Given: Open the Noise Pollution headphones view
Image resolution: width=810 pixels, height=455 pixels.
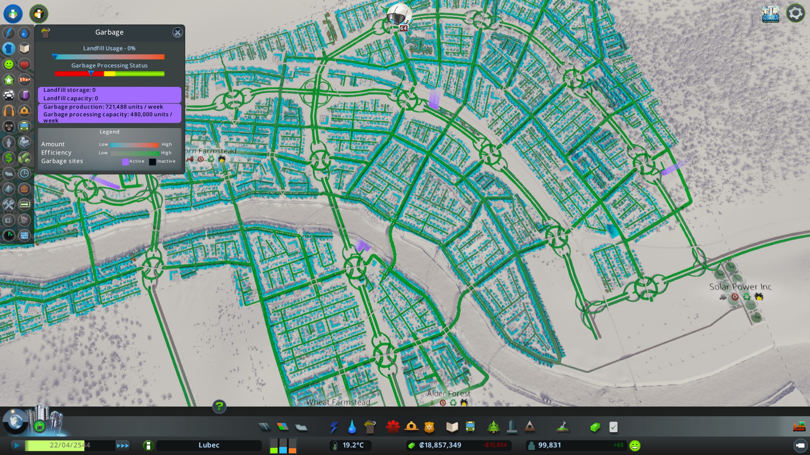Looking at the screenshot, I should pos(9,111).
